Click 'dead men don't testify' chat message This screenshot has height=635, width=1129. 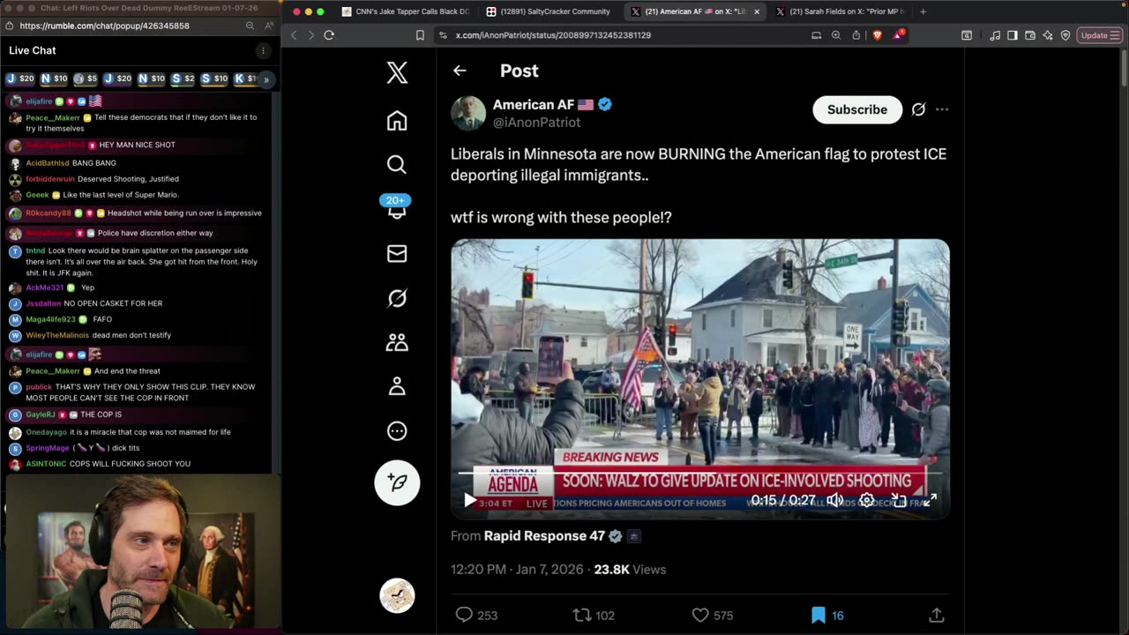click(131, 335)
